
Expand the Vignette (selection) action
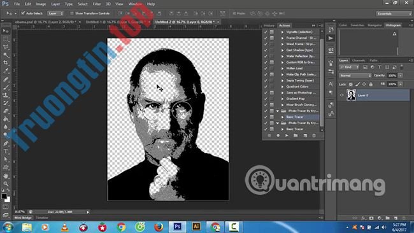(282, 32)
